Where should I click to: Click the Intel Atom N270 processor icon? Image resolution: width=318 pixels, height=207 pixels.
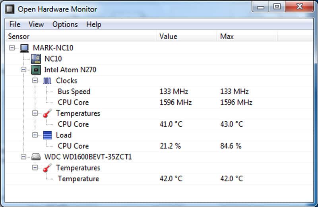36,70
